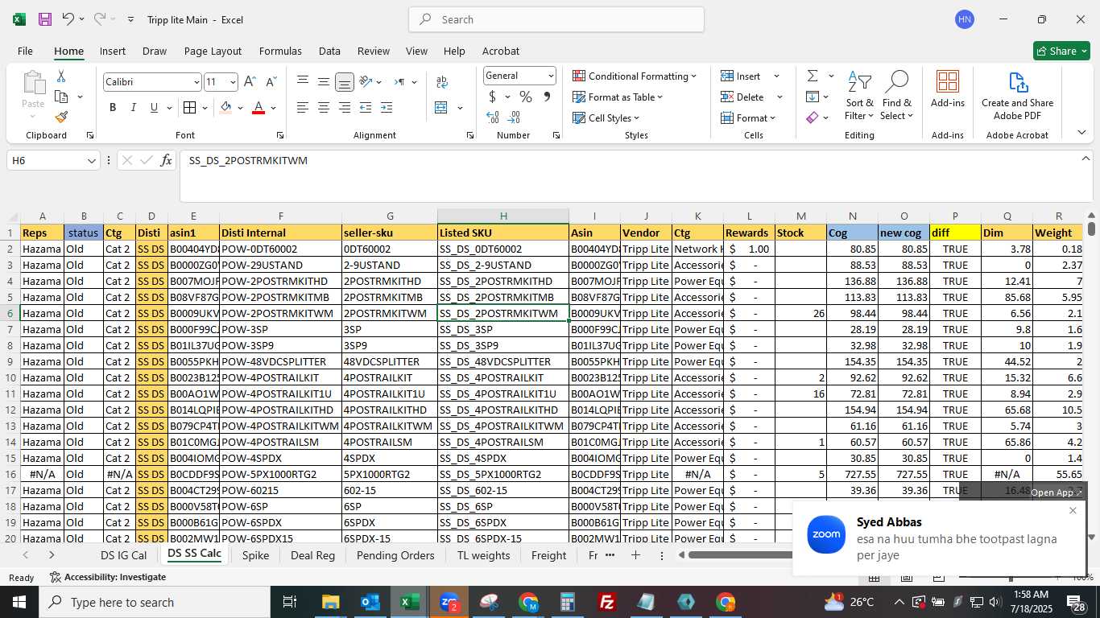Apply the yellow Fill Color
1100x618 pixels.
(x=225, y=108)
